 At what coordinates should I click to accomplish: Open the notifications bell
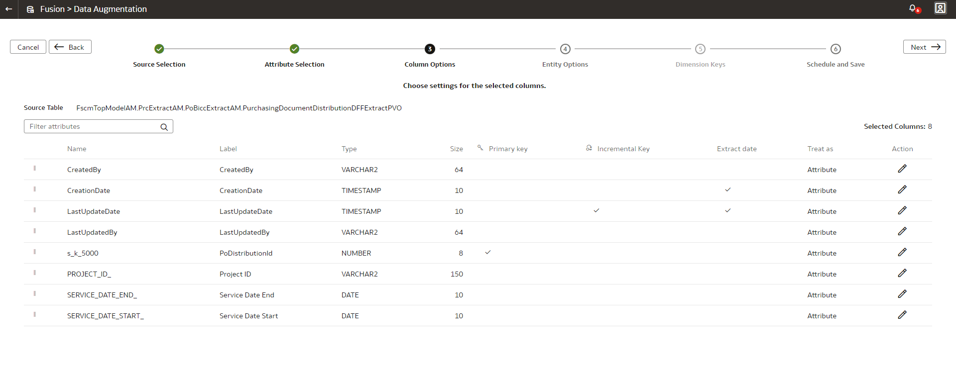913,8
